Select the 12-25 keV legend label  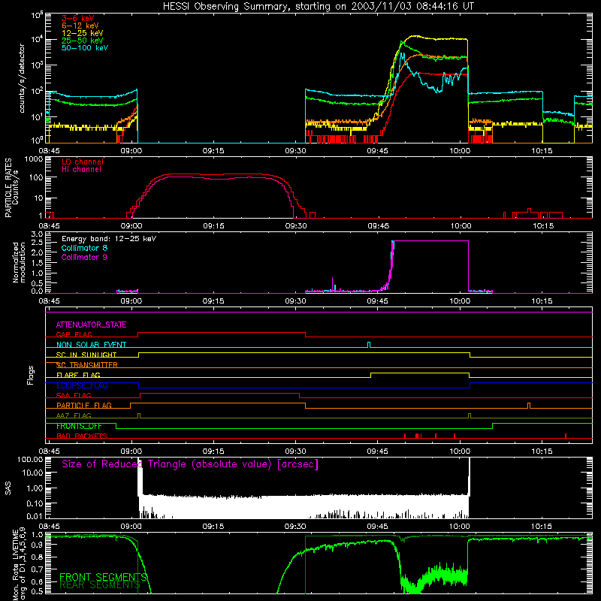(x=83, y=33)
